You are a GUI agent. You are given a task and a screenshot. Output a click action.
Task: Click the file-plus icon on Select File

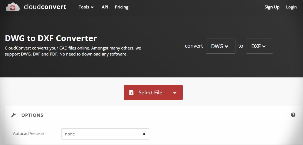point(132,92)
